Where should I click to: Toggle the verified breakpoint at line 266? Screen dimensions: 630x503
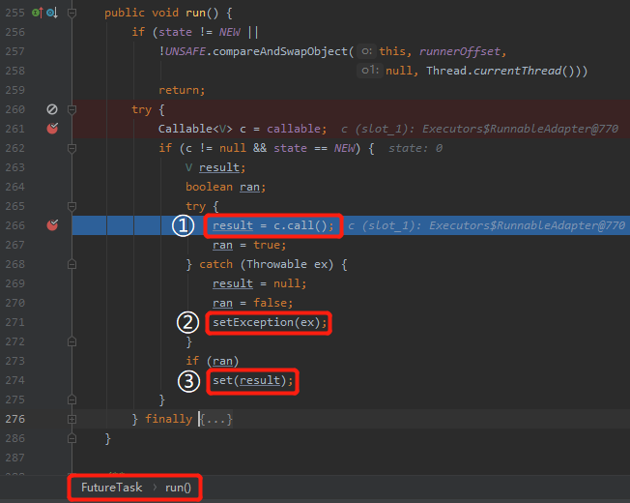tap(52, 225)
